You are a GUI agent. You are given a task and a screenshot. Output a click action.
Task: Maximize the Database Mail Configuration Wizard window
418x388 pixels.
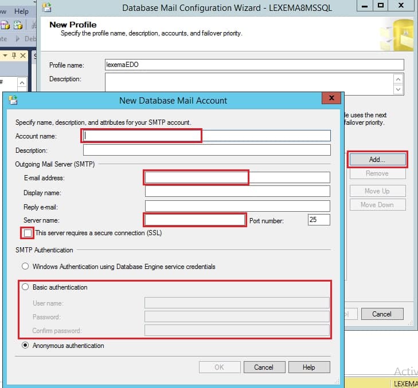(381, 5)
